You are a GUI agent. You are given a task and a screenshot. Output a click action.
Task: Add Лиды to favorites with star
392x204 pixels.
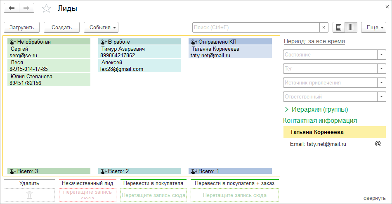pos(47,9)
